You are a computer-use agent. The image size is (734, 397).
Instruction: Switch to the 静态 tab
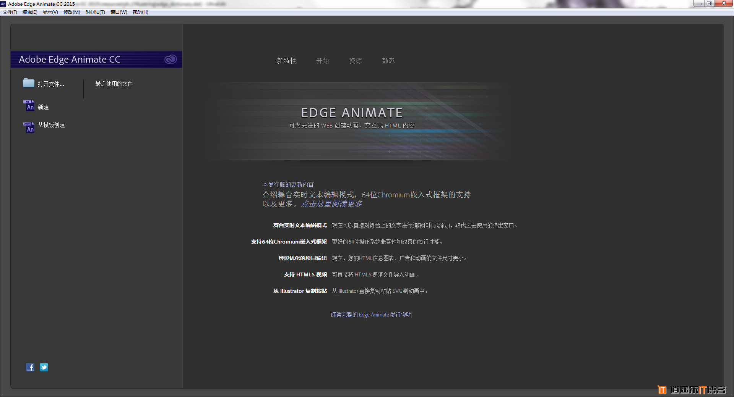[x=388, y=61]
